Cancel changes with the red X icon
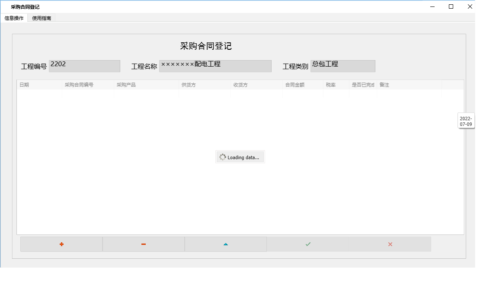Image resolution: width=480 pixels, height=292 pixels. tap(390, 244)
